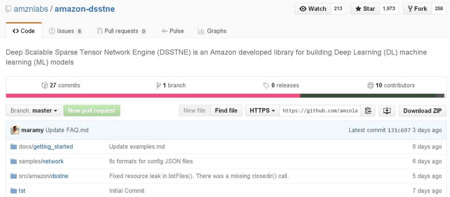This screenshot has width=450, height=197.
Task: Click maramy's avatar thumbnail
Action: [15, 130]
